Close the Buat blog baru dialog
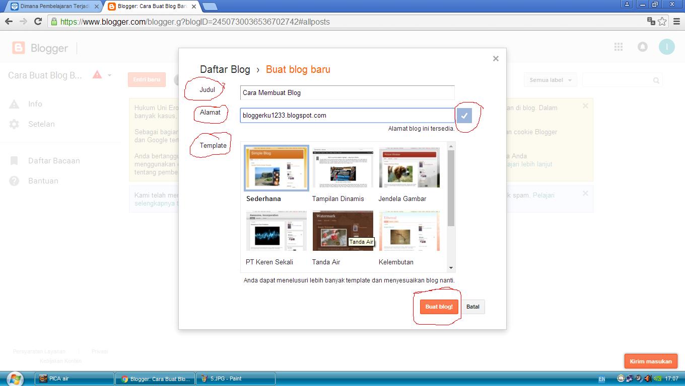Viewport: 685px width, 386px height. (x=496, y=58)
